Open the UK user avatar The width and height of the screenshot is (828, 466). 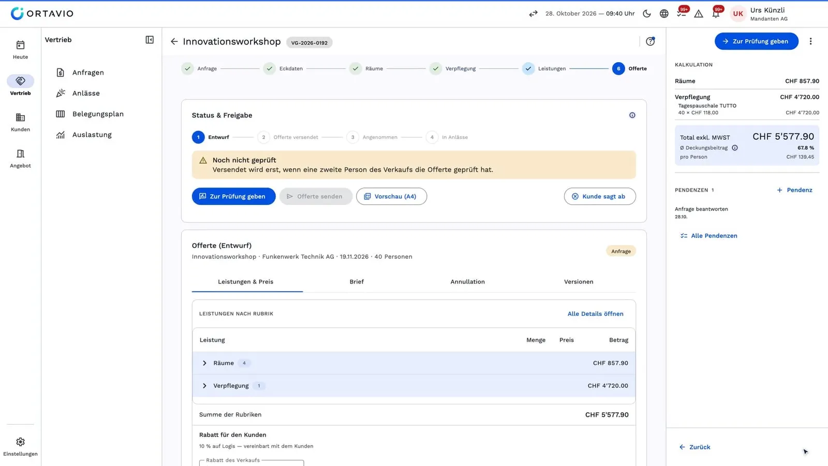coord(738,13)
